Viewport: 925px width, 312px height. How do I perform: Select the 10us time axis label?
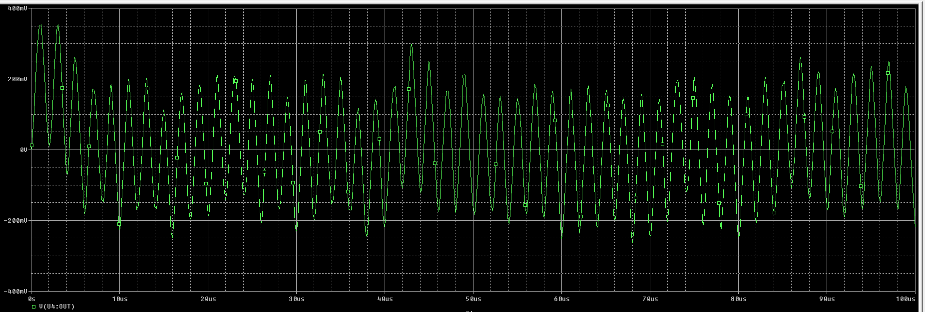click(119, 299)
